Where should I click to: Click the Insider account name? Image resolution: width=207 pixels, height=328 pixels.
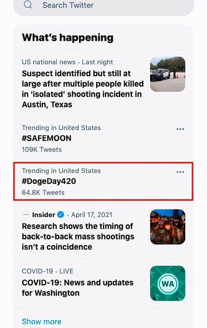(x=43, y=214)
